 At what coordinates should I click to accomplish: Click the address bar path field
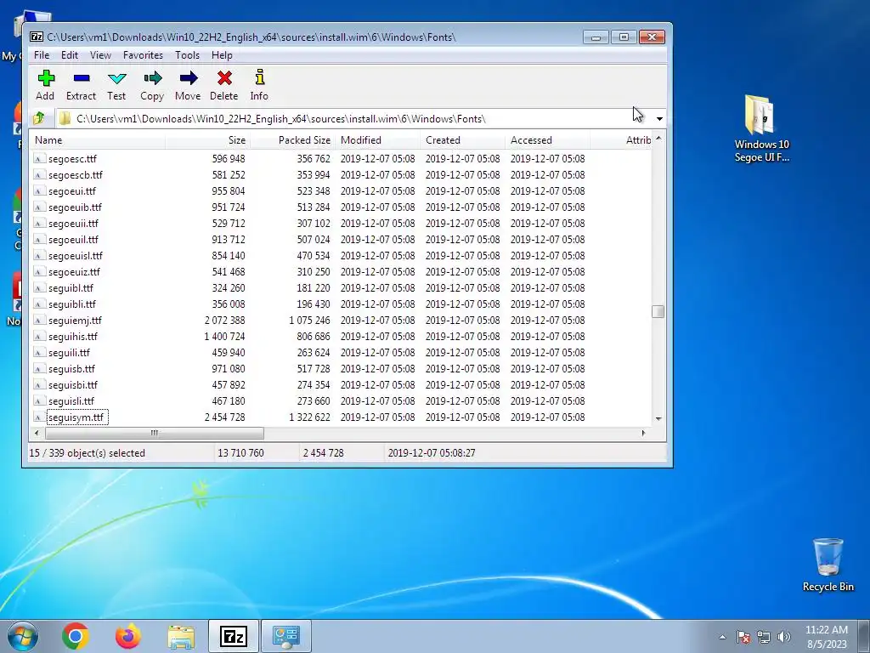(x=355, y=118)
